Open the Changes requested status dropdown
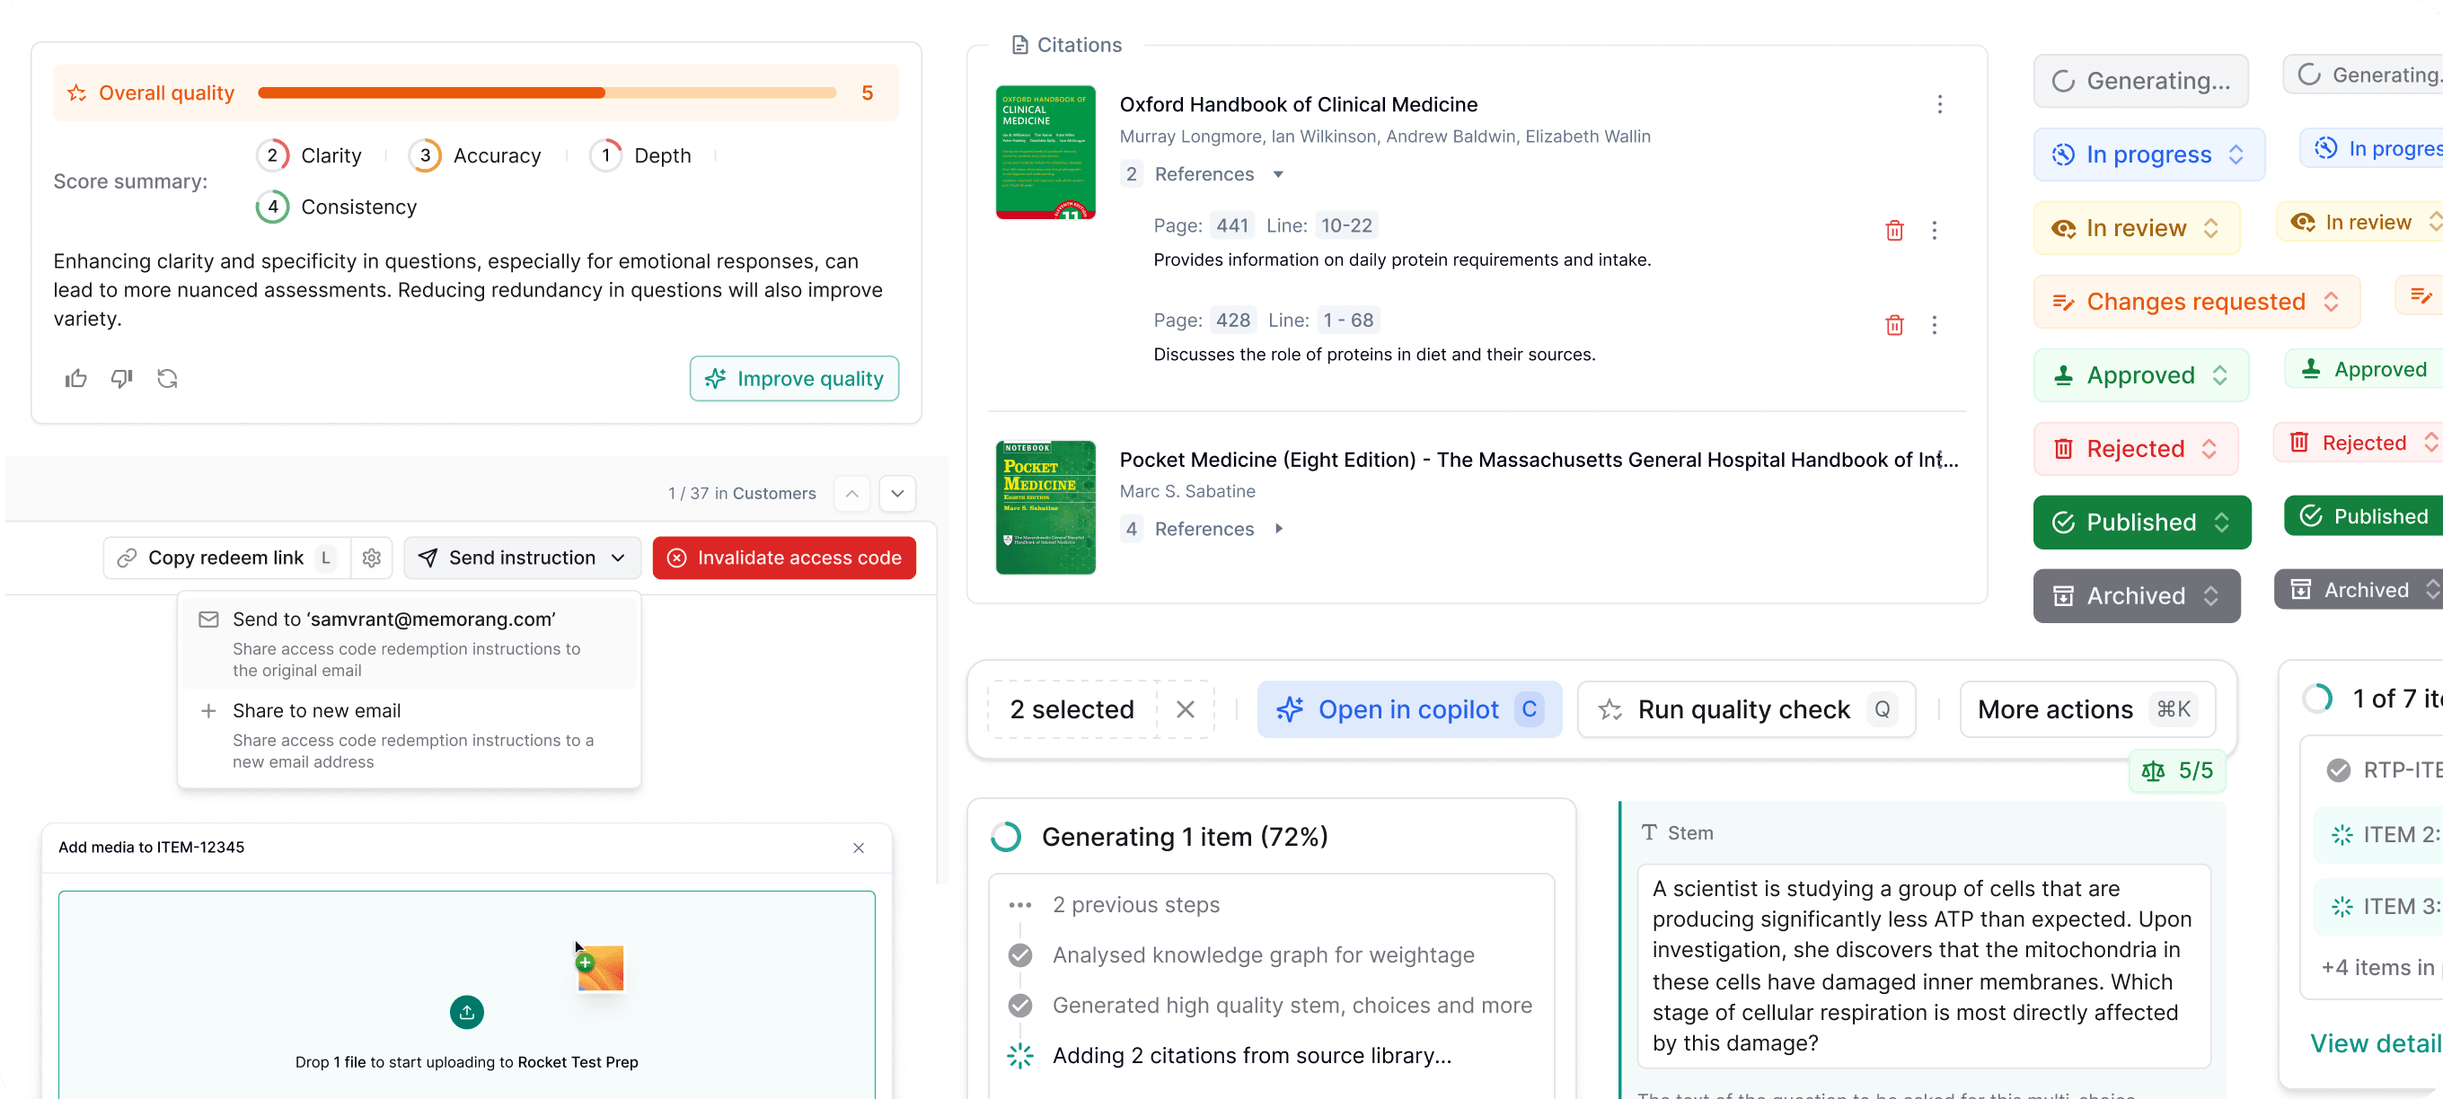The image size is (2443, 1099). [x=2195, y=302]
